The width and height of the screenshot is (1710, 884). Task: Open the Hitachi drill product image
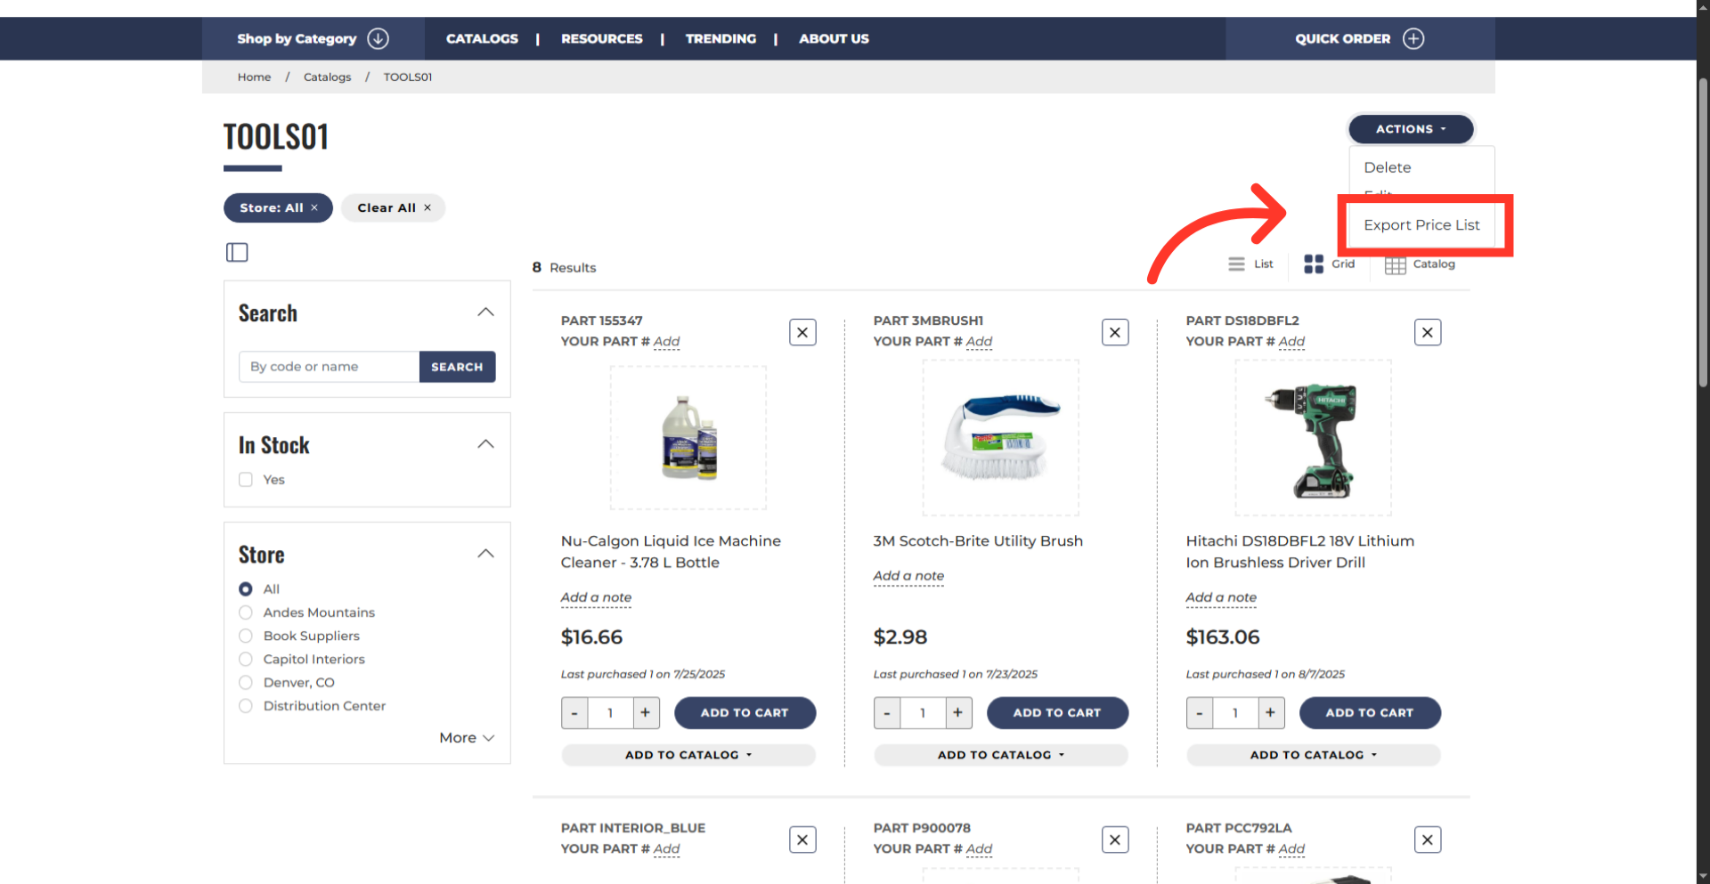1314,437
